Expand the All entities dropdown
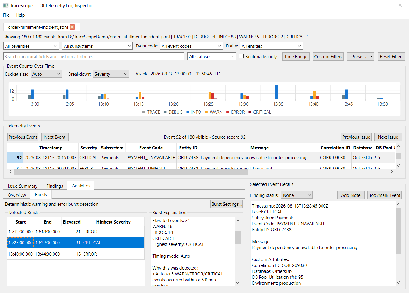 tap(271, 46)
